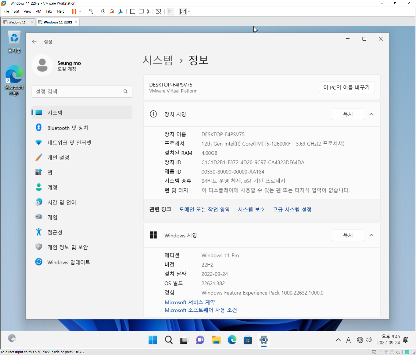The height and width of the screenshot is (355, 416).
Task: Open 개인 정보 및 보안 settings
Action: tap(82, 247)
